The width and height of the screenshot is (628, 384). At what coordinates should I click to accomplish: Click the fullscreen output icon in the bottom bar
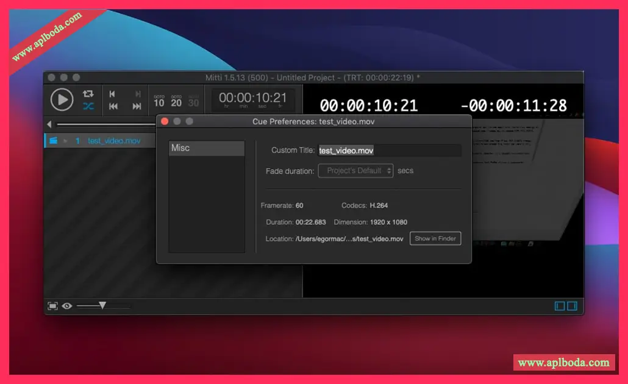pos(52,306)
